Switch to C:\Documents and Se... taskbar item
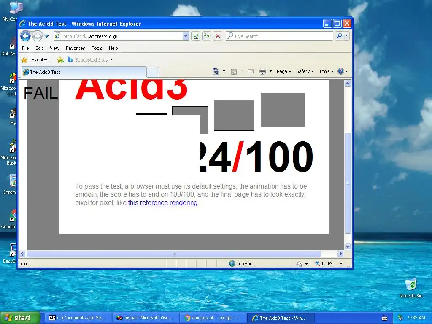The width and height of the screenshot is (432, 324). 78,318
